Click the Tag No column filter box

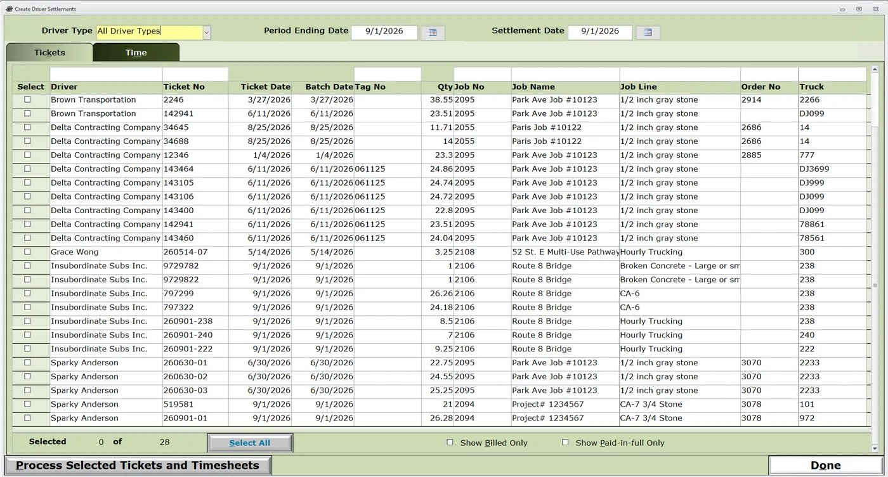click(x=388, y=74)
